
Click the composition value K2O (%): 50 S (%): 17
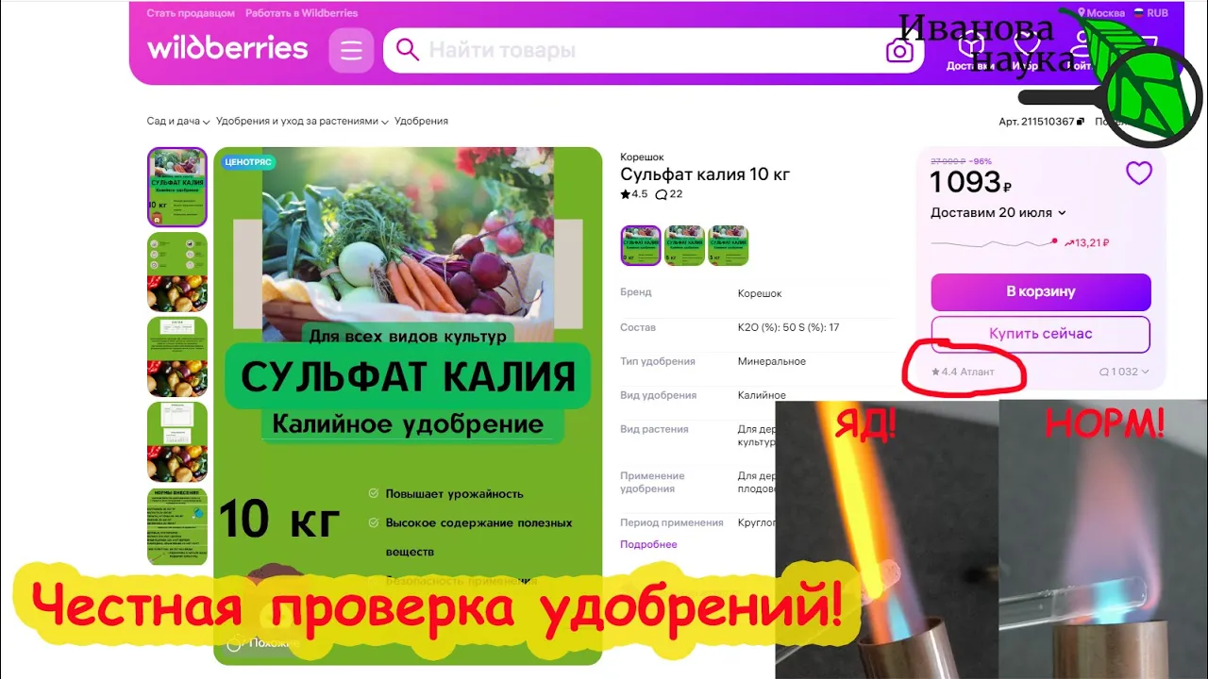[x=788, y=327]
